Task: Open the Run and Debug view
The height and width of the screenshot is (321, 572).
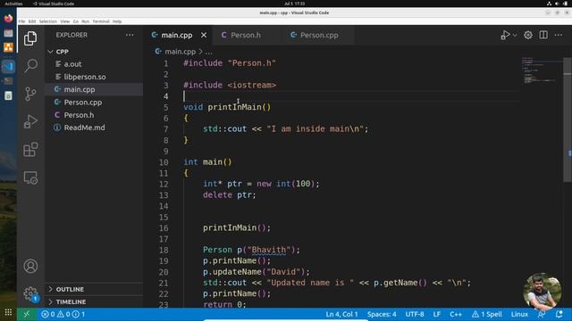Action: [x=30, y=121]
